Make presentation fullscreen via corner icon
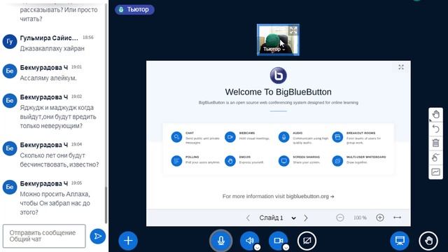448x252 pixels. [x=401, y=67]
